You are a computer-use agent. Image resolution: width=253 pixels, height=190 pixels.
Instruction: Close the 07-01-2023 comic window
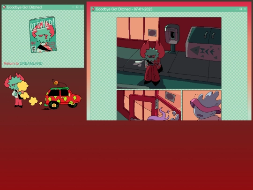[x=245, y=9]
